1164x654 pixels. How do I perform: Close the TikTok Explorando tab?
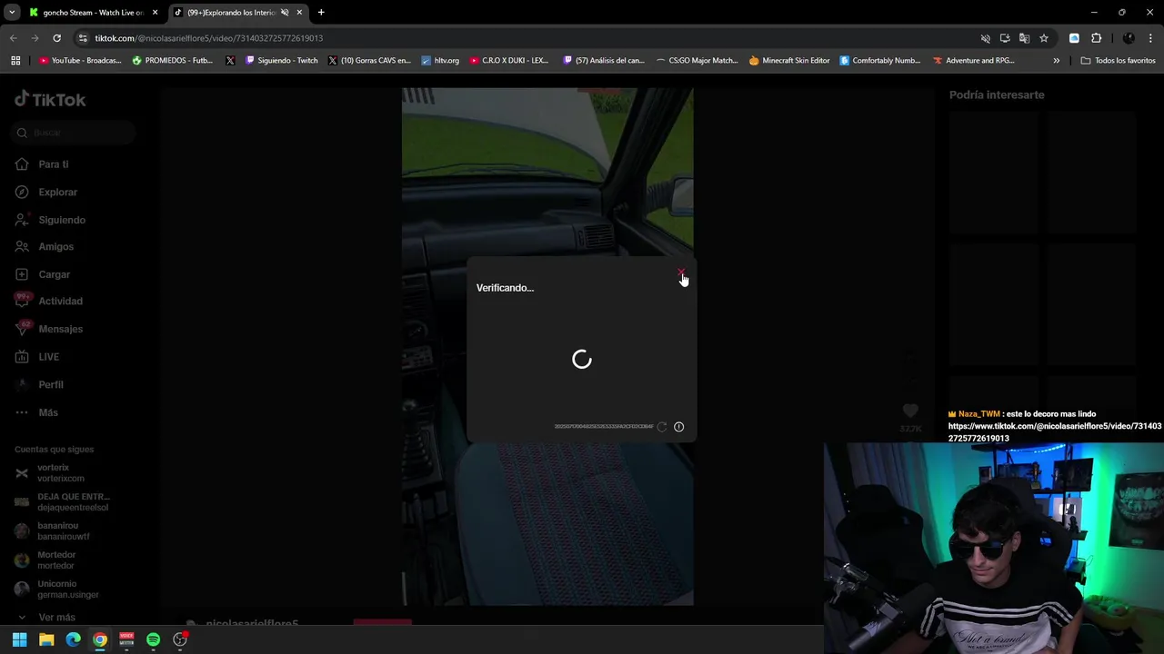click(299, 13)
